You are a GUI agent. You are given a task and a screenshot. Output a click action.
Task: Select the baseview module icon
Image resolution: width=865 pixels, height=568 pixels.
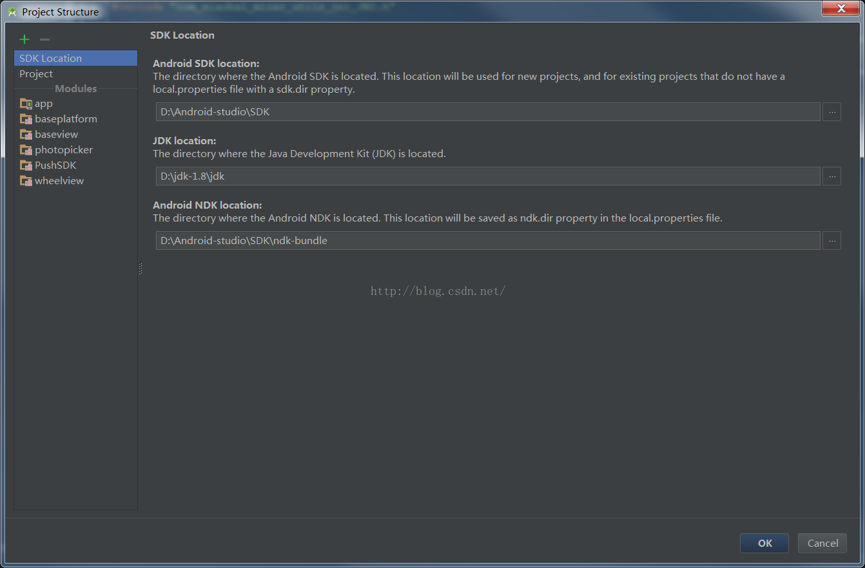coord(26,135)
